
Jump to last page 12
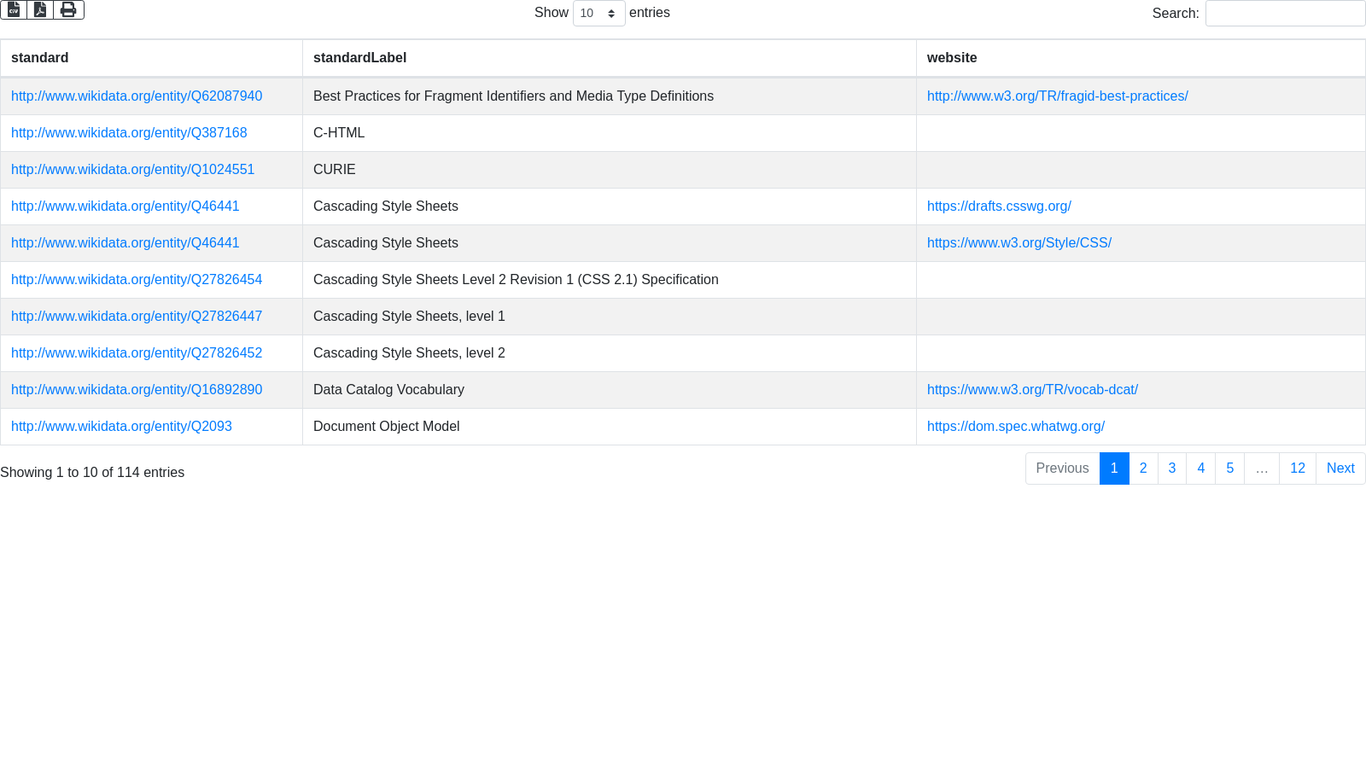1298,468
